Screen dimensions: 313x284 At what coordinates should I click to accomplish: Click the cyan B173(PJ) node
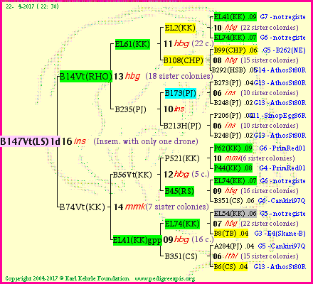[x=181, y=93]
